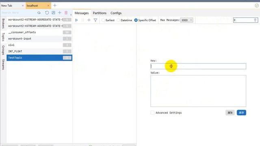This screenshot has width=260, height=146.
Task: Select the __consumer_offsets topic
Action: (39, 32)
